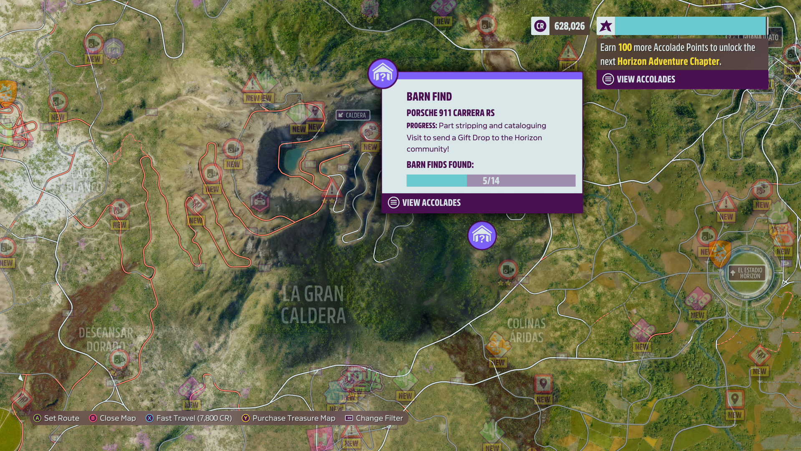Select the barn find marker below the popup
This screenshot has height=451, width=801.
tap(482, 236)
